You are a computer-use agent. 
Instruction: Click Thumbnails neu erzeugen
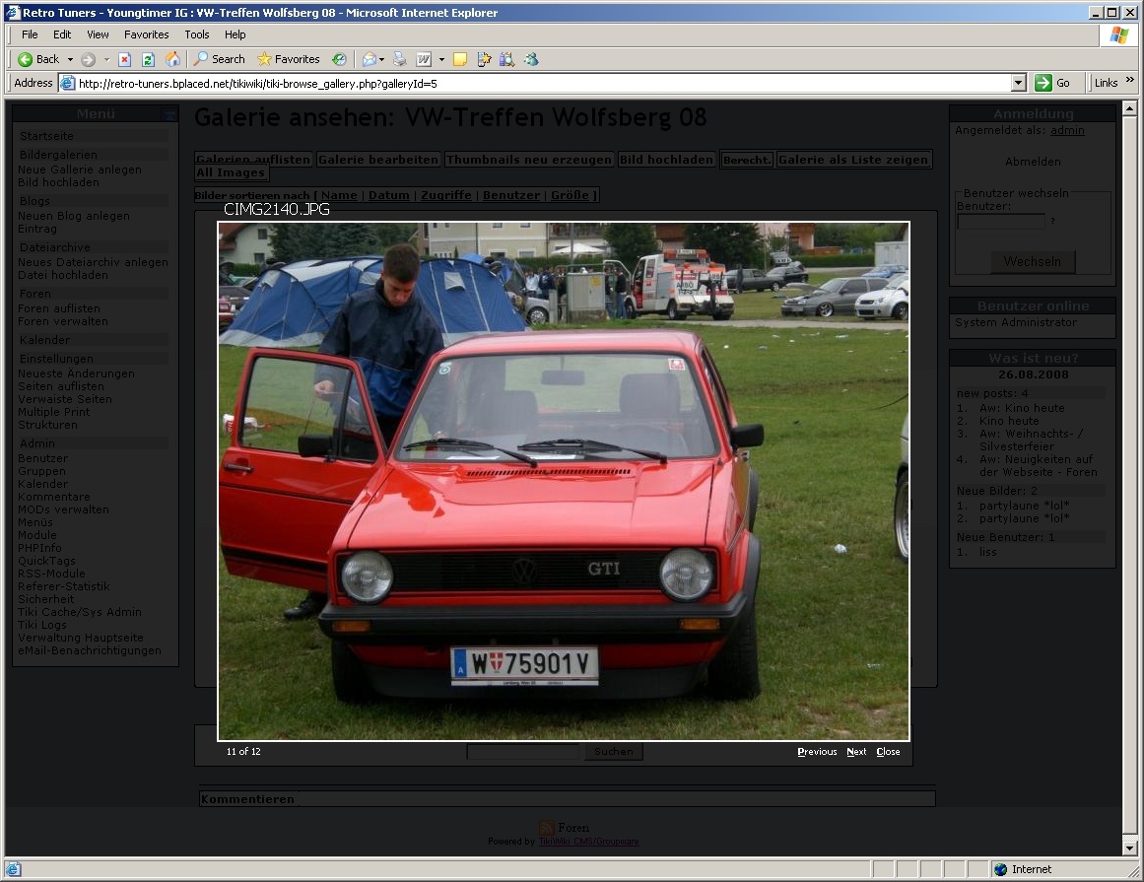(x=529, y=159)
